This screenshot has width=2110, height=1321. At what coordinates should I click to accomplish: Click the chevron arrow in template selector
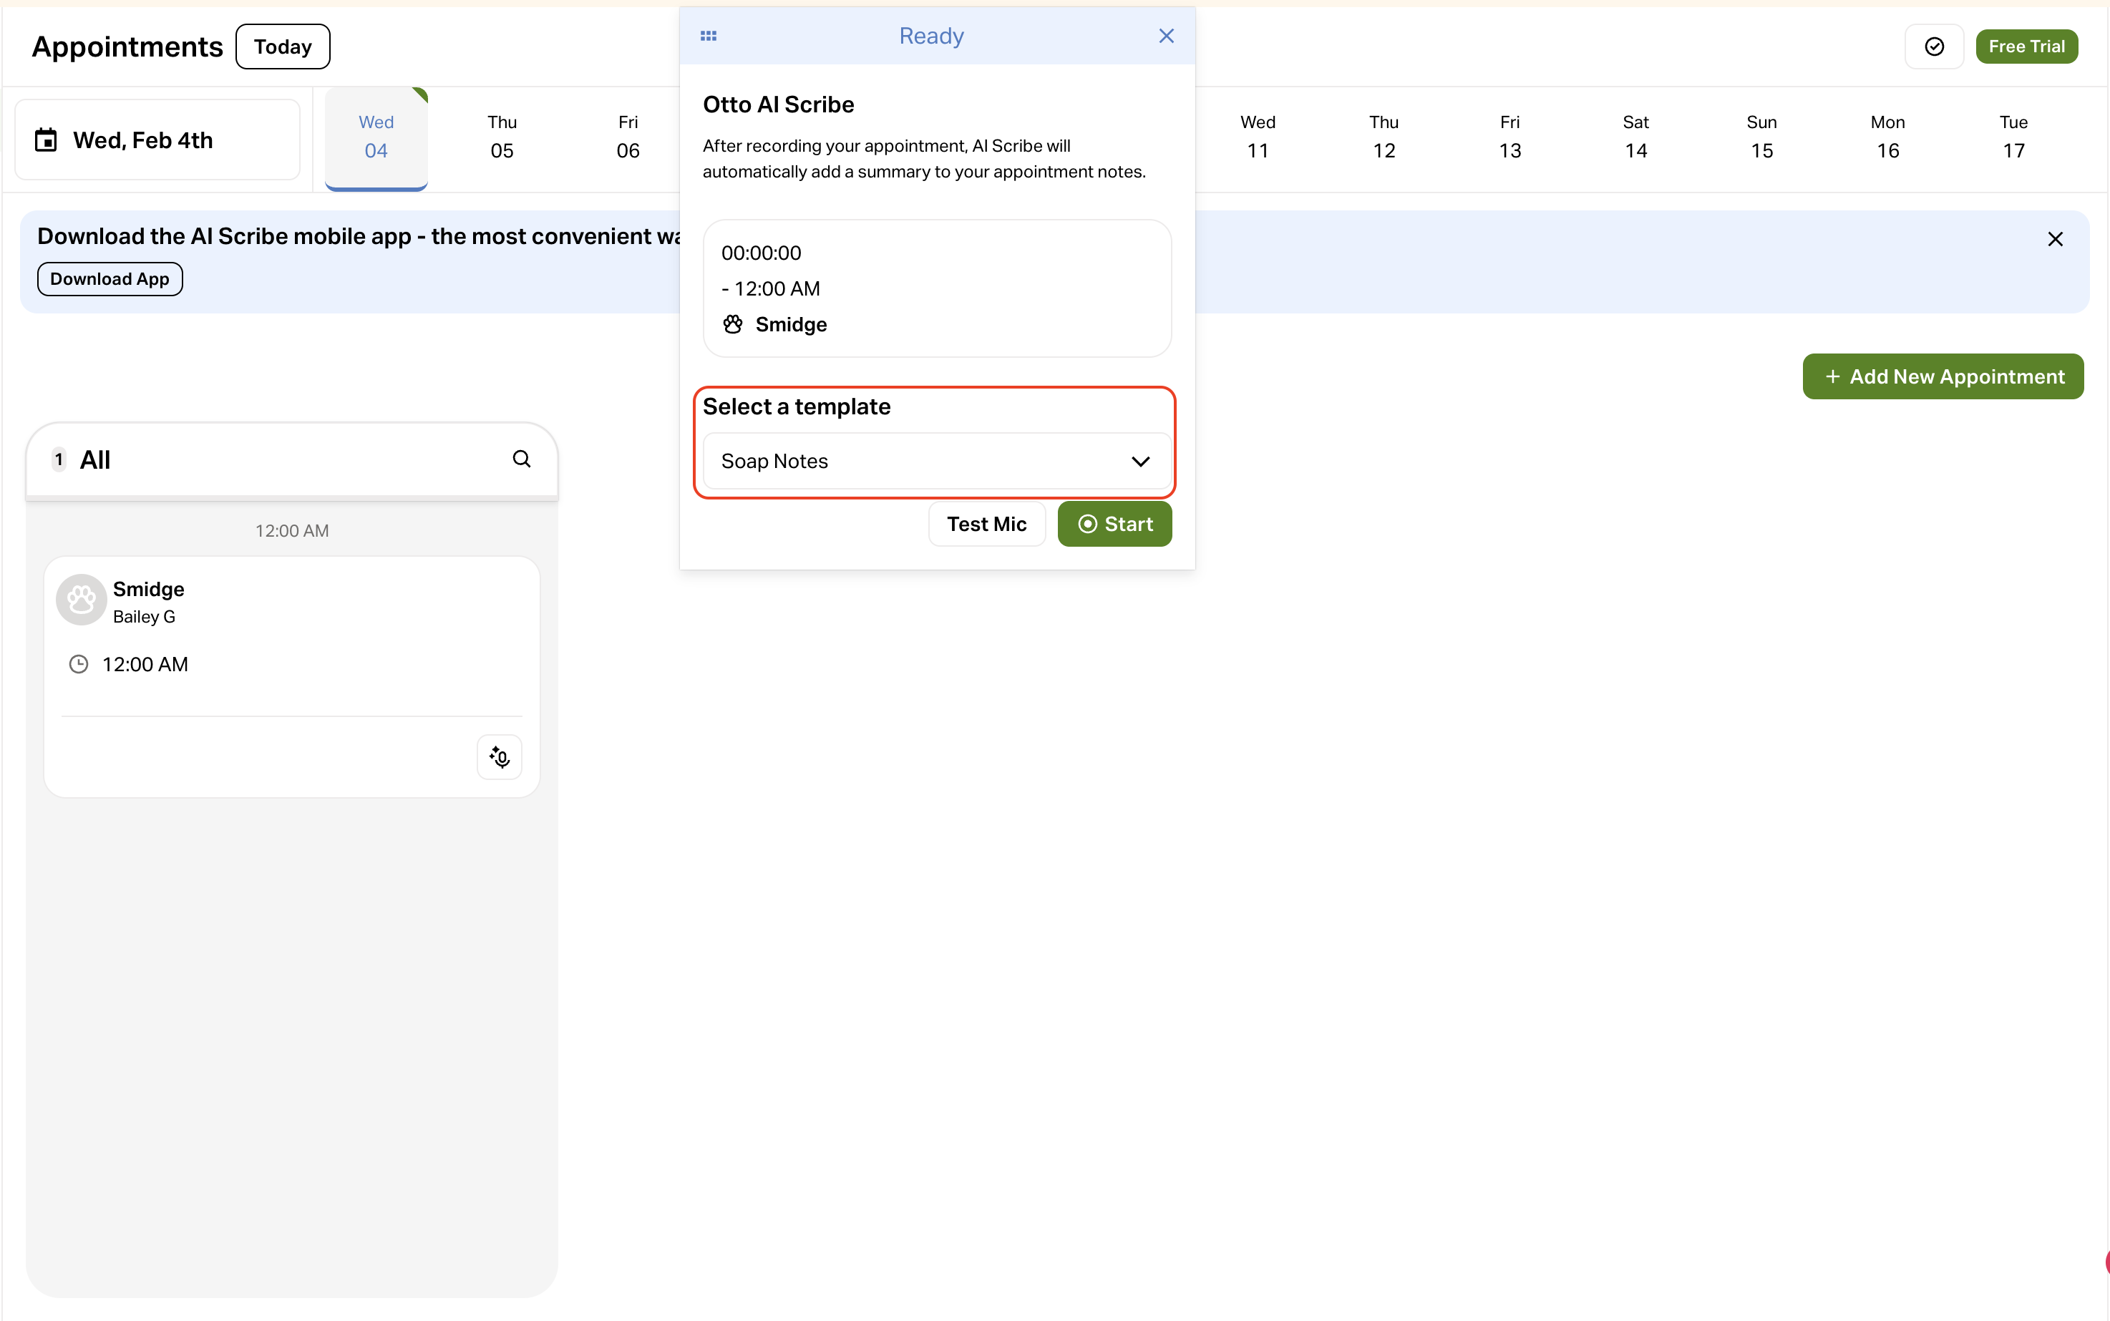(1139, 462)
